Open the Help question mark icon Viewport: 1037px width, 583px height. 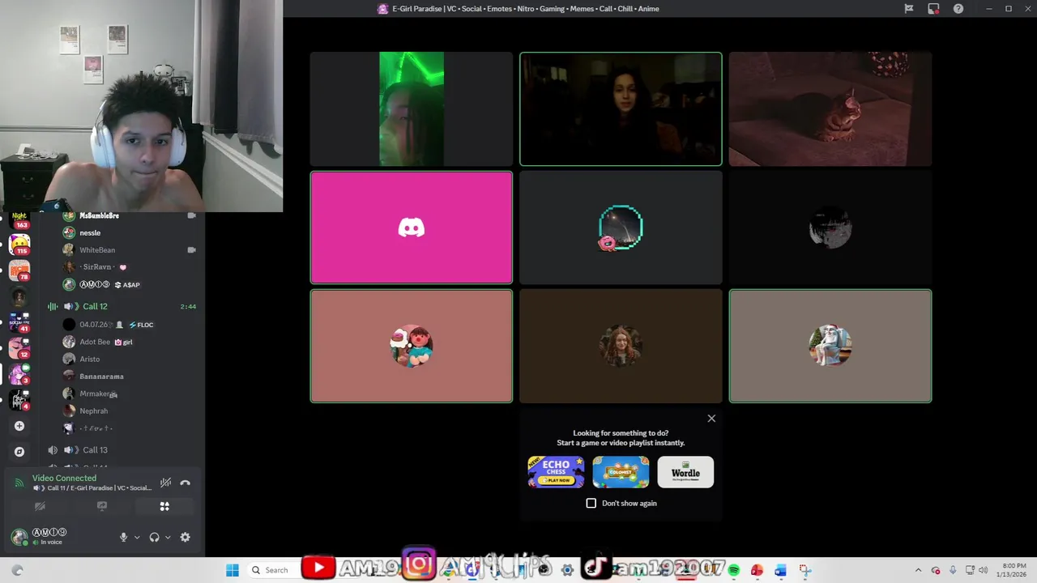coord(958,9)
